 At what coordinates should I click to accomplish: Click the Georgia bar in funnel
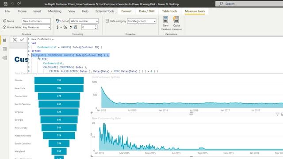[x=59, y=120]
